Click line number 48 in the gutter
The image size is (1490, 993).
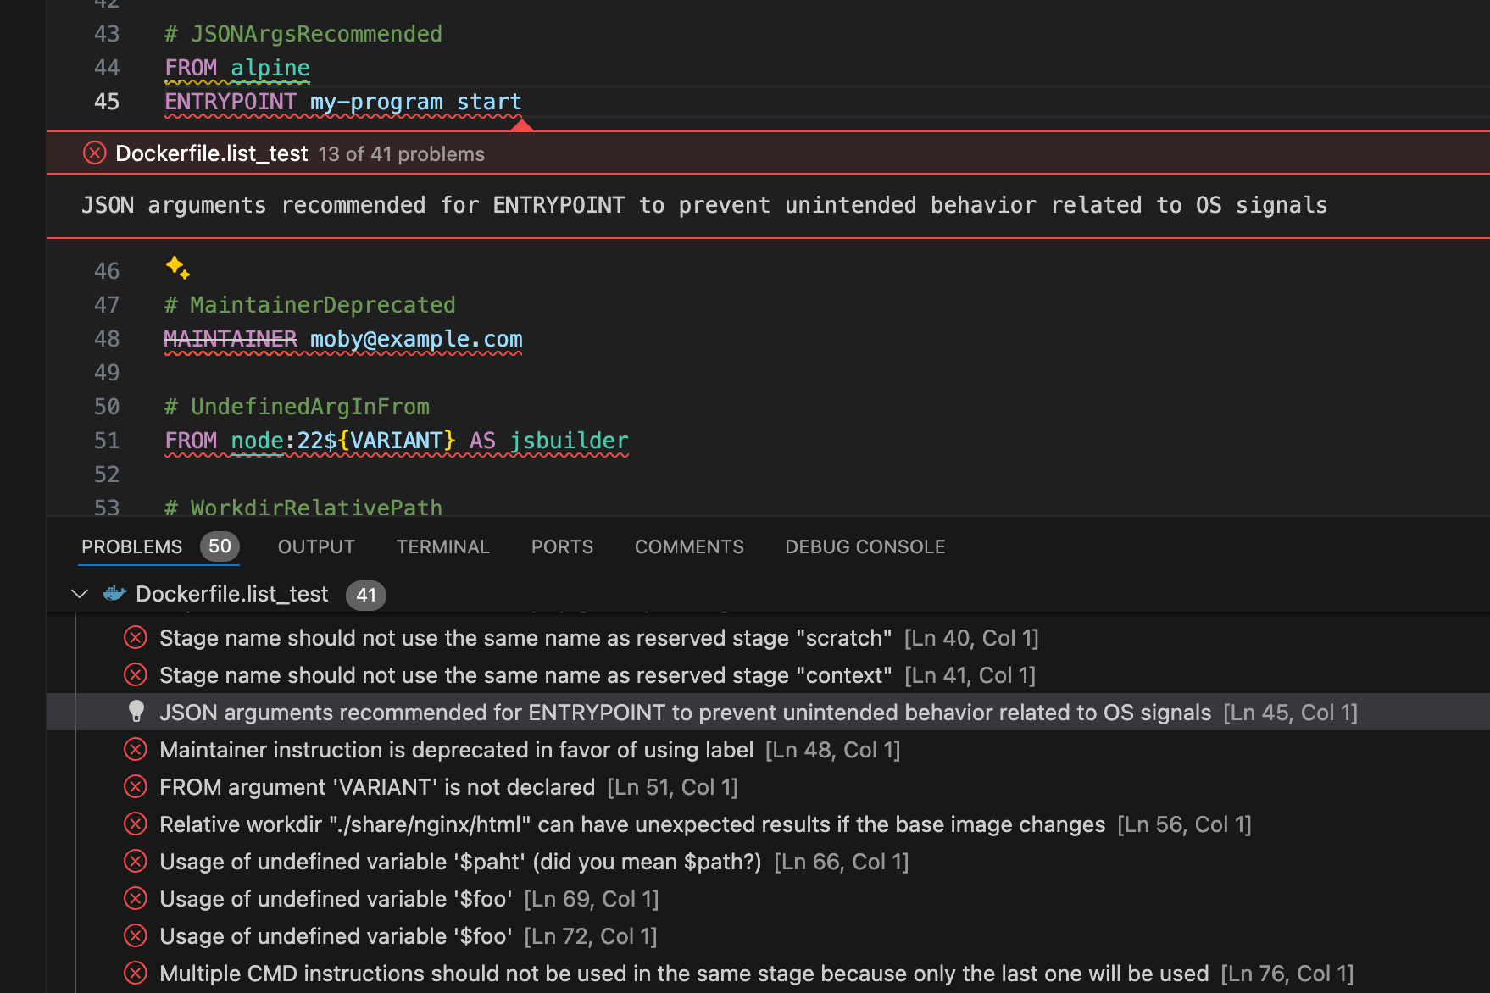pos(107,339)
